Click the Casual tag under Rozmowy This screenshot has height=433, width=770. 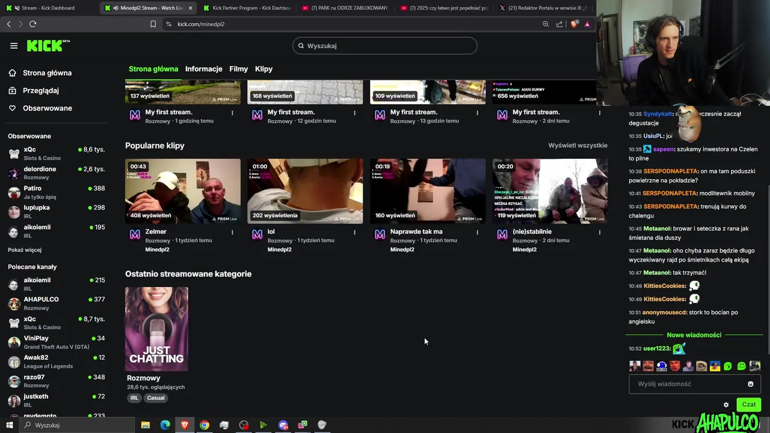(156, 398)
